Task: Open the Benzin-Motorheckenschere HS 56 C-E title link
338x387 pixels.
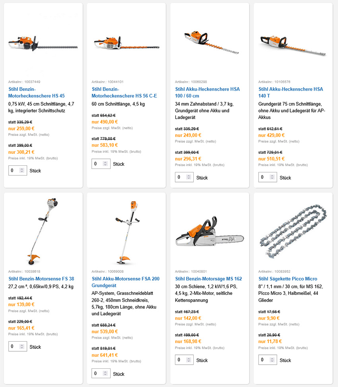Action: point(124,93)
